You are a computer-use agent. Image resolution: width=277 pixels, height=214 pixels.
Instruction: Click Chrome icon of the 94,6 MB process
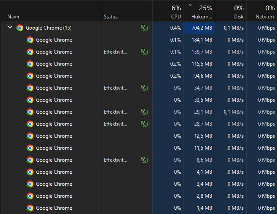tap(30, 76)
